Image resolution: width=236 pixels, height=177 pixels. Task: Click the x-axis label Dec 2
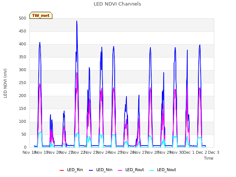click(x=201, y=152)
